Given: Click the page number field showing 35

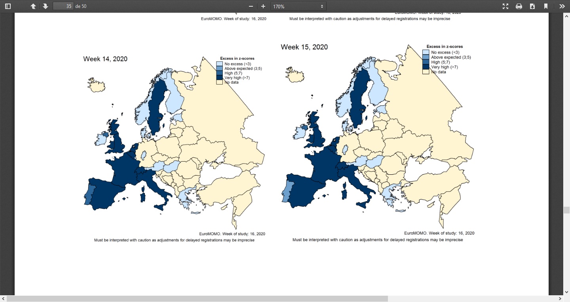Looking at the screenshot, I should (63, 6).
